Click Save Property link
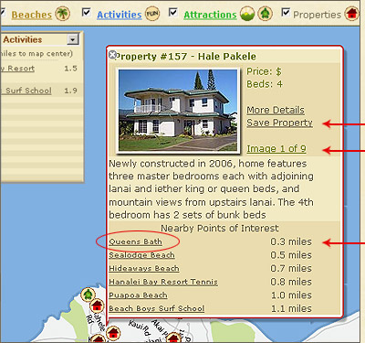Viewport: 365px width, 343px height. (279, 123)
